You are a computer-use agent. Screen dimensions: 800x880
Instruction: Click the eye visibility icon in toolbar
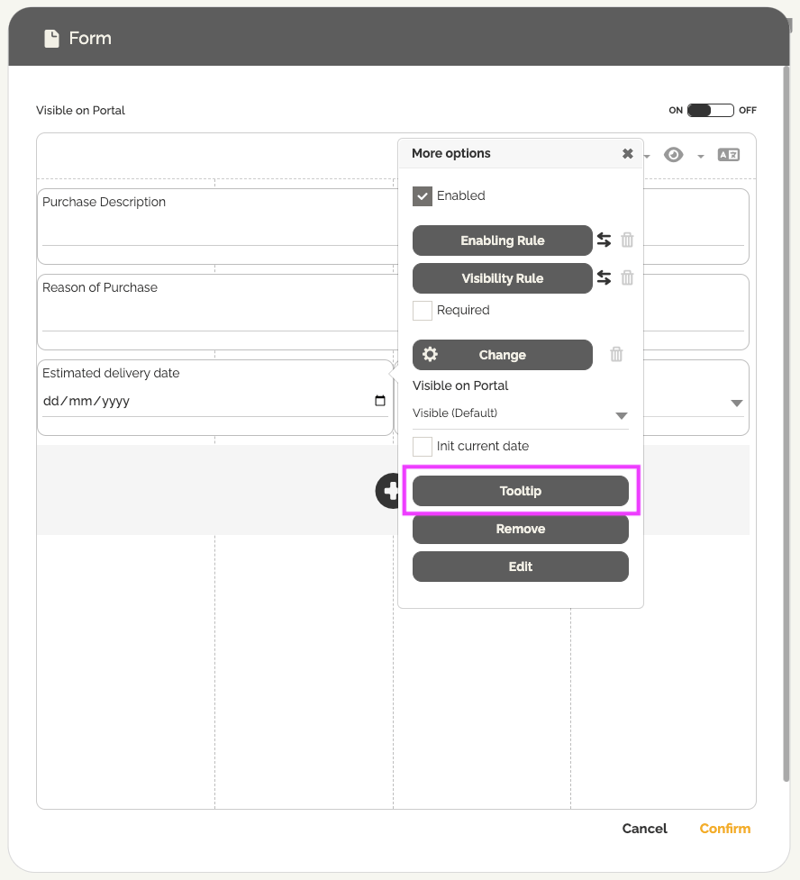(x=673, y=155)
